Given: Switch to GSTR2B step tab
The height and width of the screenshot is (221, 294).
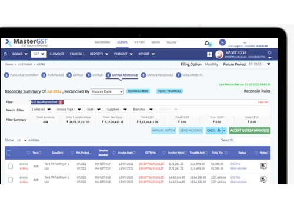Looking at the screenshot, I should point(95,75).
